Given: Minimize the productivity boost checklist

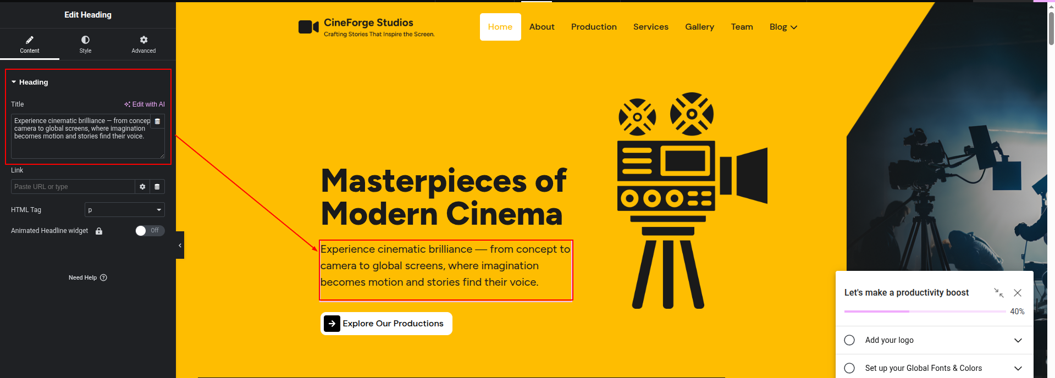Looking at the screenshot, I should pyautogui.click(x=998, y=293).
